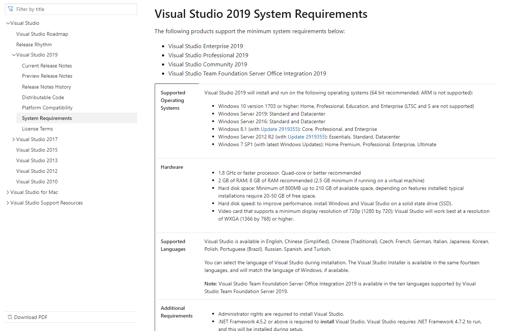Focus the Filter by title field
This screenshot has width=514, height=331.
pos(71,9)
